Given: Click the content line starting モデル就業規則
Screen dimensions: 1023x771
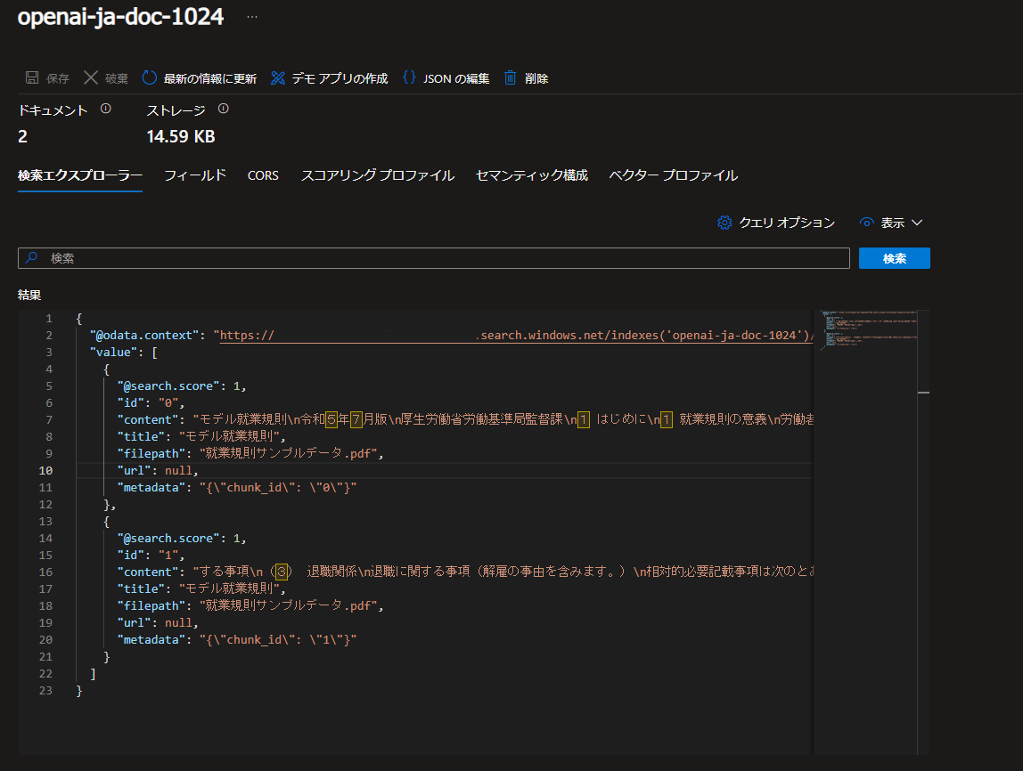Looking at the screenshot, I should click(x=465, y=419).
